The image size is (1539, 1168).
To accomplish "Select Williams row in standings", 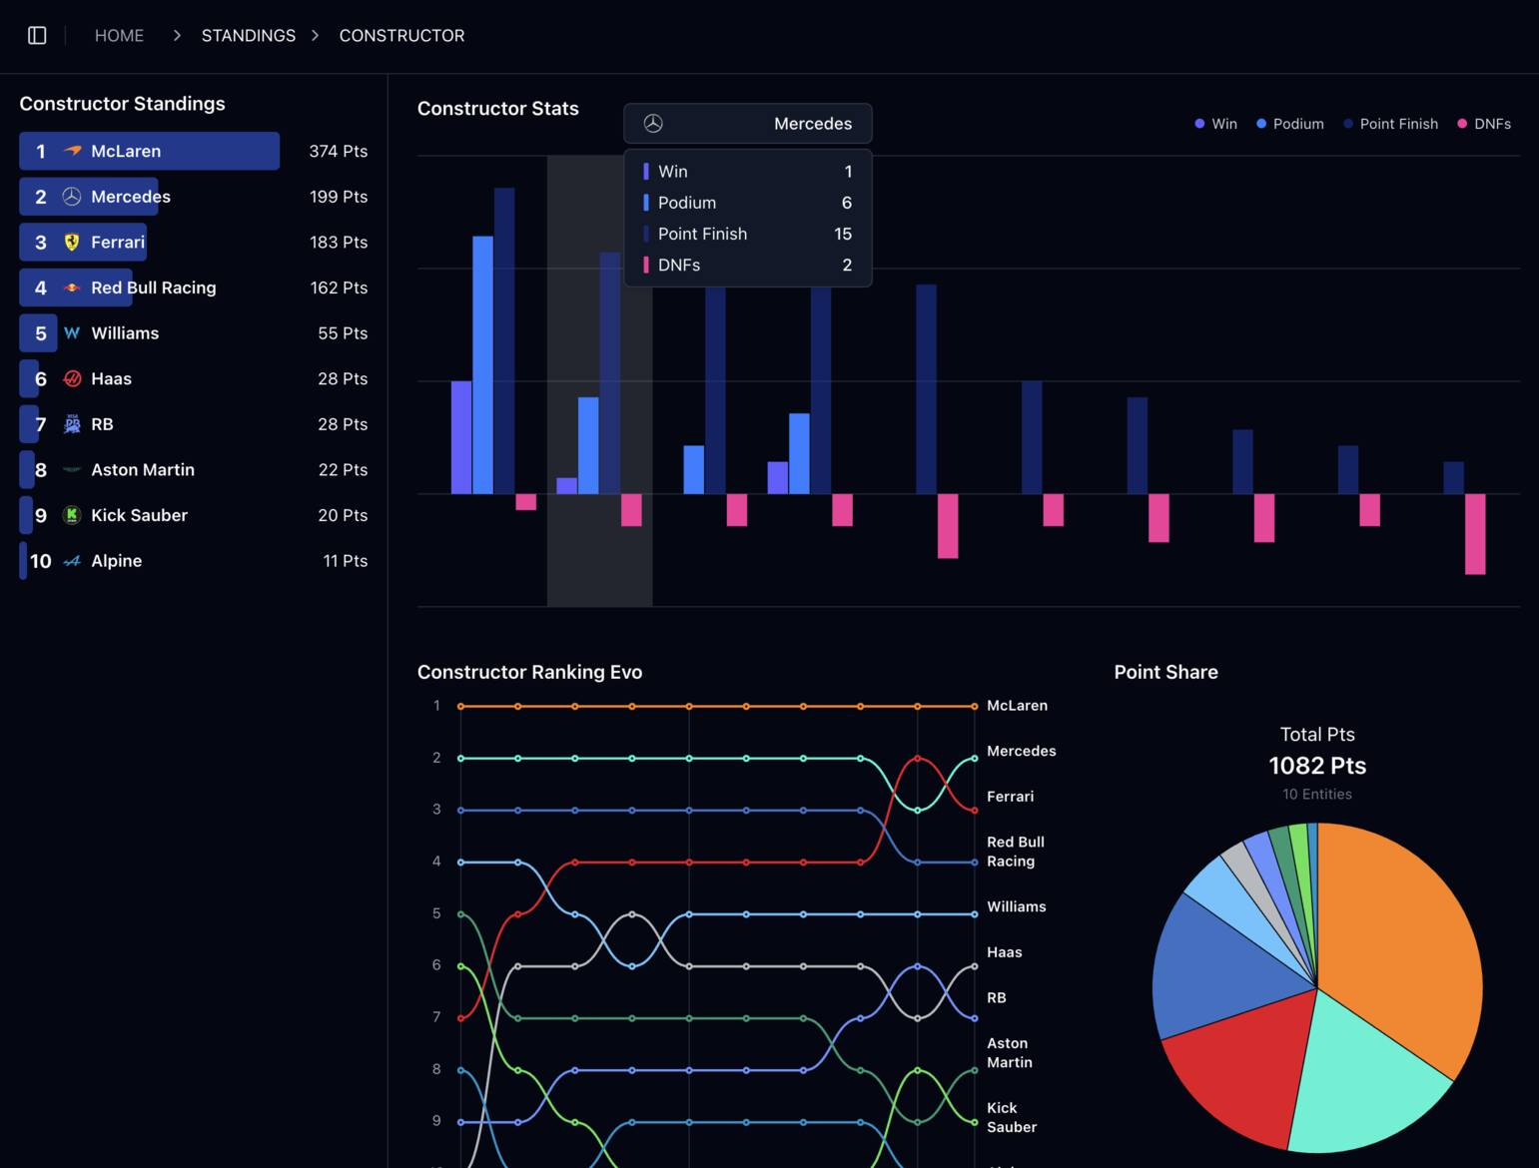I will (194, 333).
